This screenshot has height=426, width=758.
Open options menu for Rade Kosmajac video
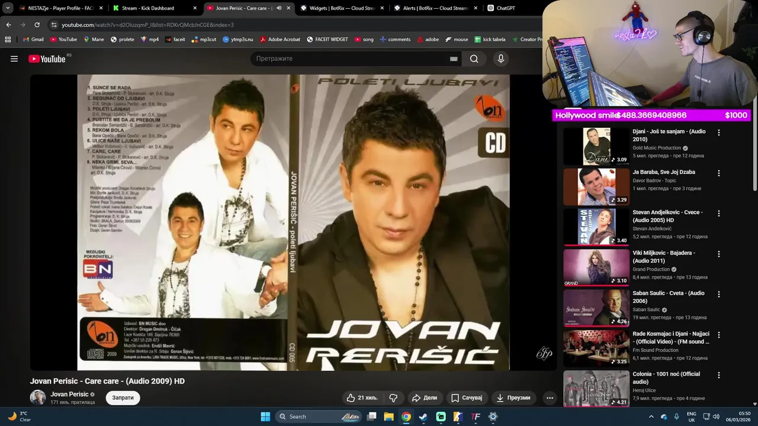[719, 335]
